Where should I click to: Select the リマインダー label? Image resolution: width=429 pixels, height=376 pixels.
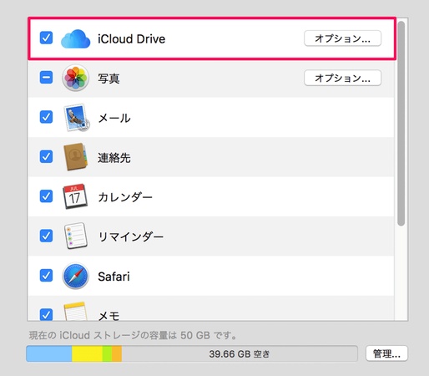pyautogui.click(x=131, y=236)
